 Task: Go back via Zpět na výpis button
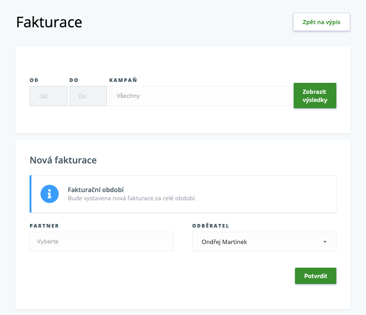[x=321, y=22]
